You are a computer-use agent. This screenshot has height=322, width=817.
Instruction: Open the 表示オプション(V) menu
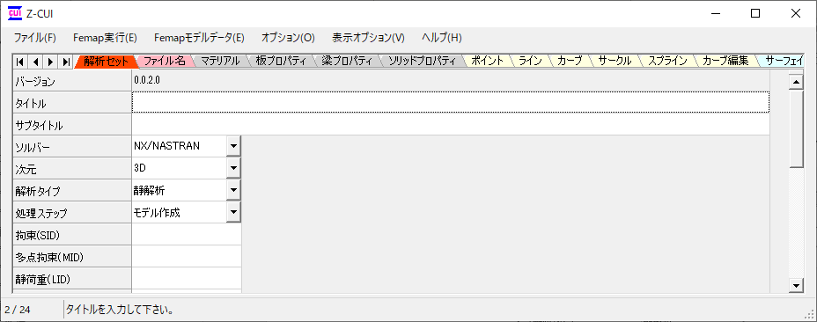368,38
